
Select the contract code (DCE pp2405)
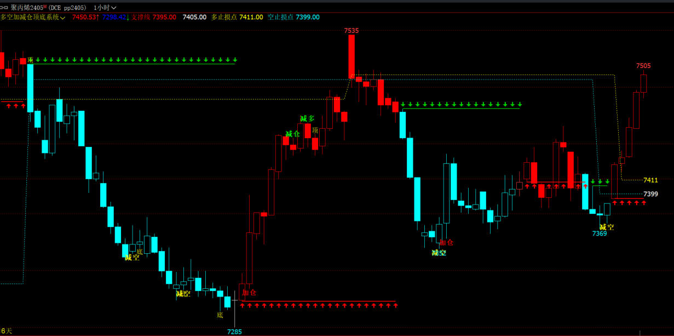coord(67,8)
